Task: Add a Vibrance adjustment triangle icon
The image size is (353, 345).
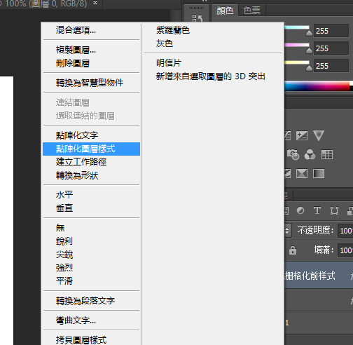Action: coord(319,135)
